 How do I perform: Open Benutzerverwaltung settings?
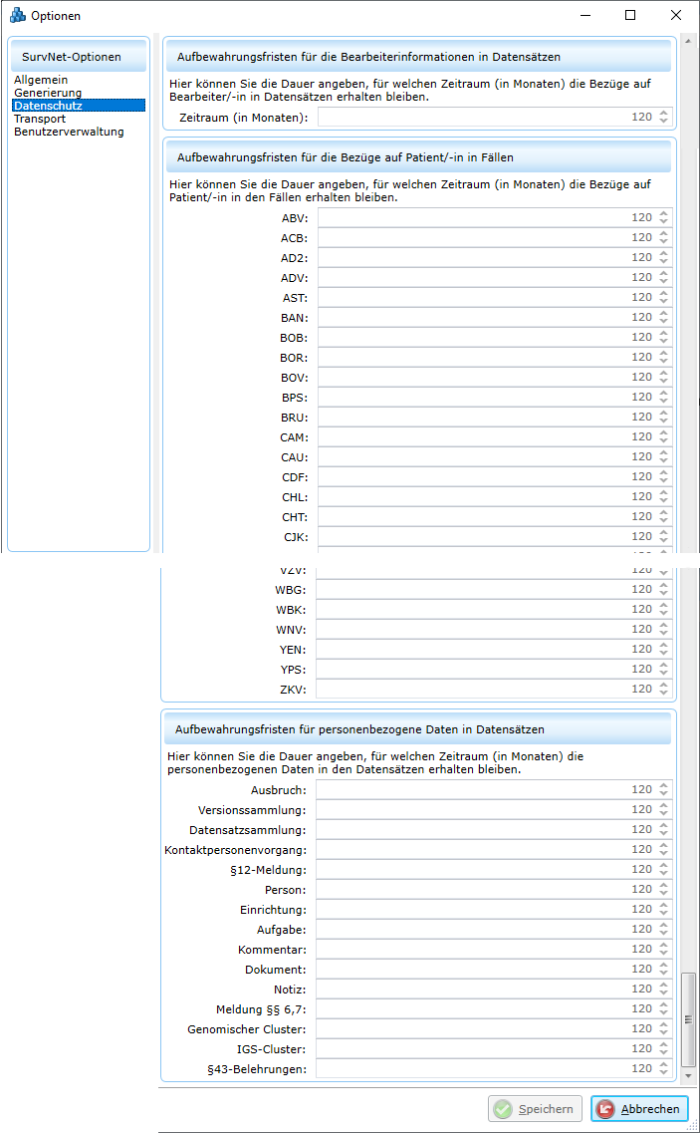coord(69,132)
